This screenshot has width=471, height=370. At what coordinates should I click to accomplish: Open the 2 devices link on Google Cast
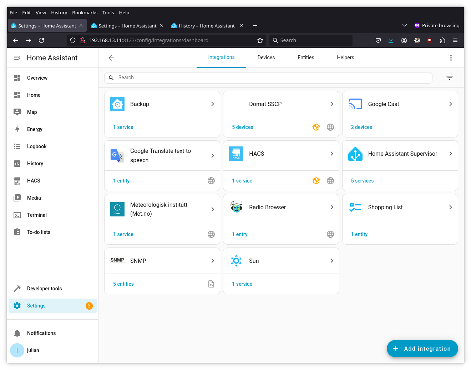361,127
